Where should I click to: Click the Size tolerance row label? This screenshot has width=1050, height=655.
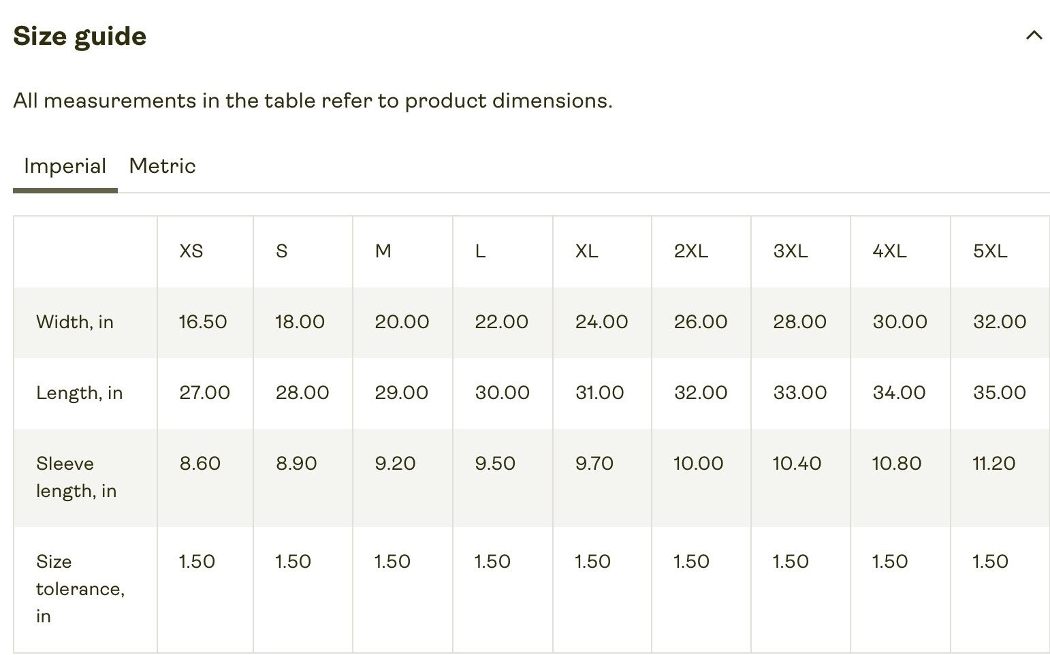[x=80, y=588]
